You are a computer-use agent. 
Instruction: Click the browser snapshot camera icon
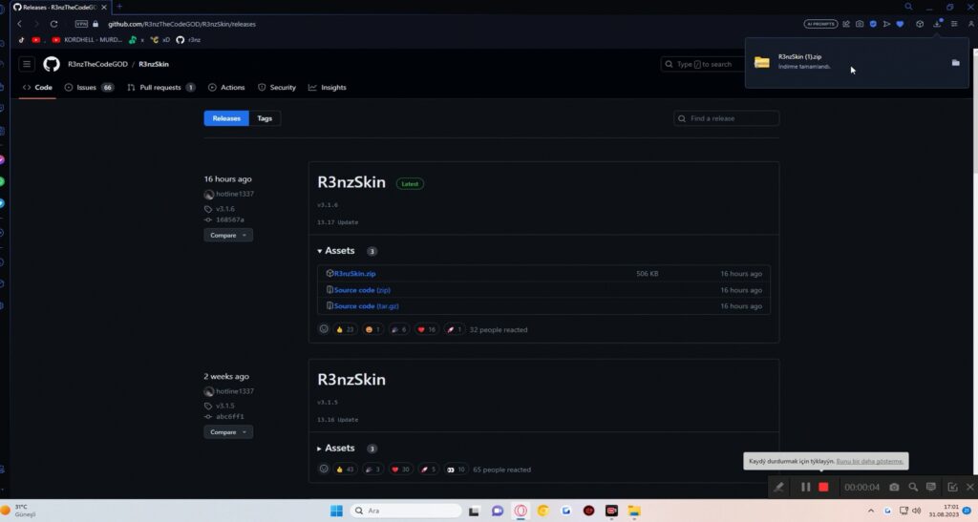coord(860,24)
